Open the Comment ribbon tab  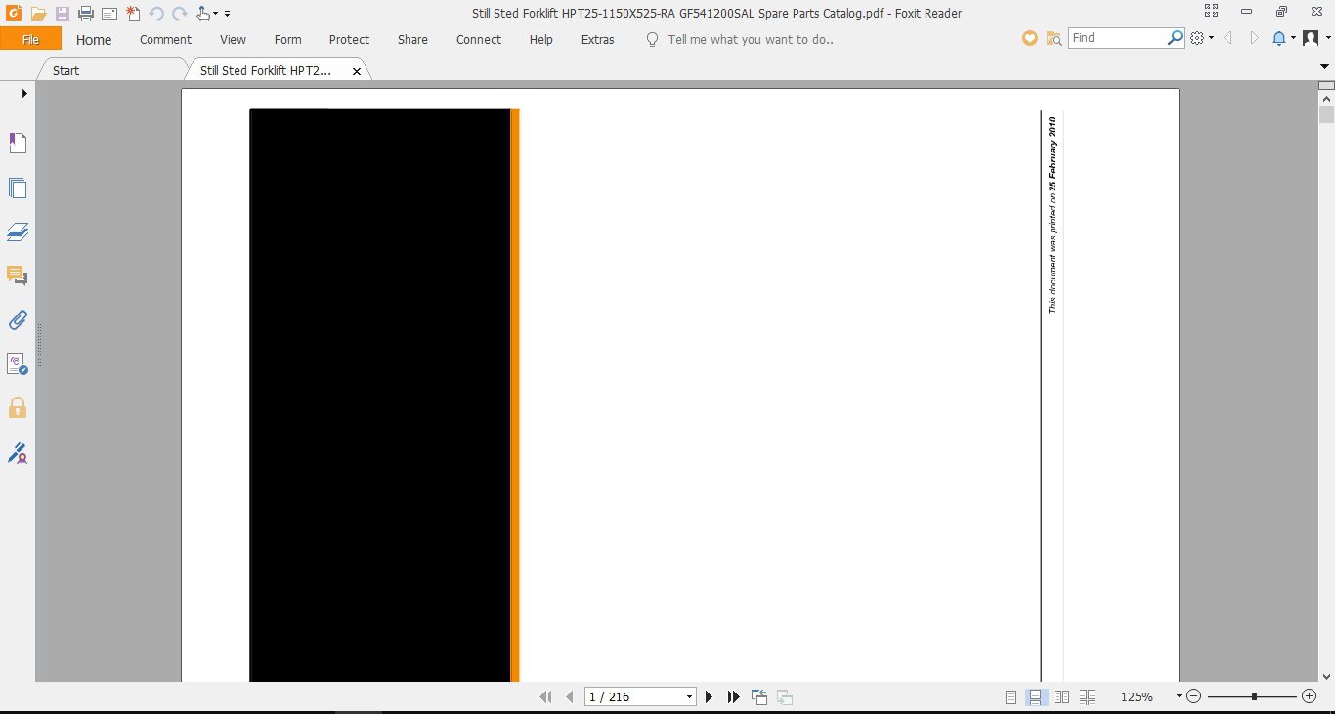coord(165,39)
